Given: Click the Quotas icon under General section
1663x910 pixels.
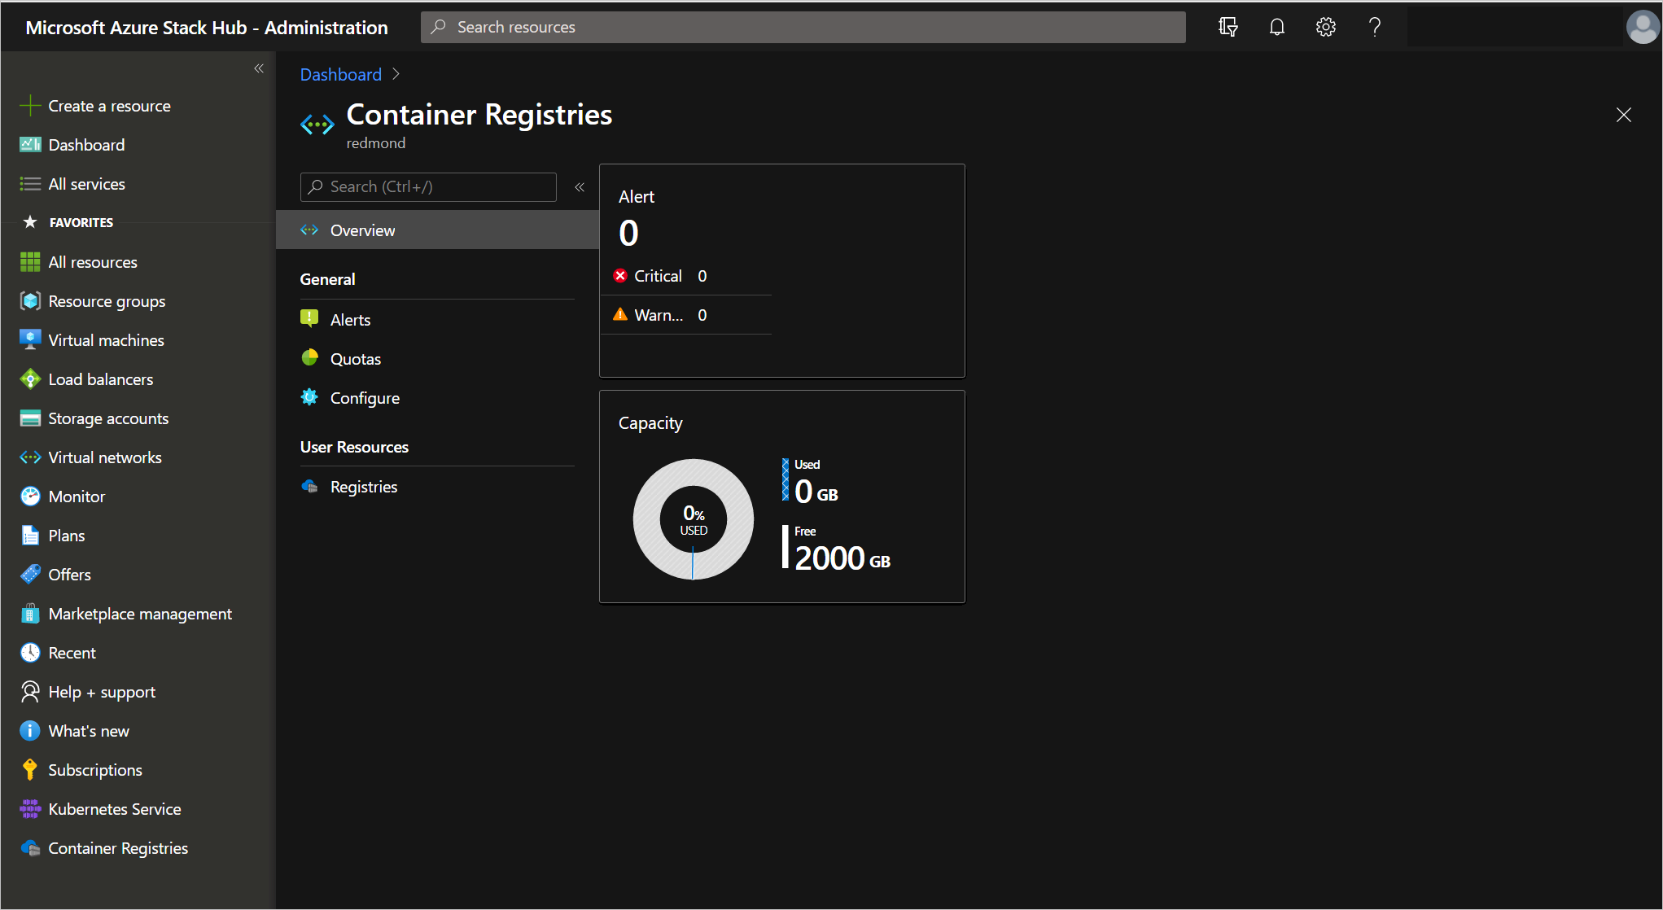Looking at the screenshot, I should tap(309, 359).
